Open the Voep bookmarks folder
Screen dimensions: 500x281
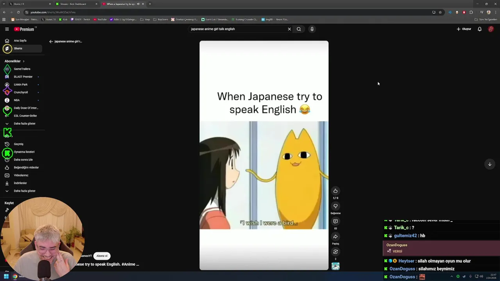pyautogui.click(x=145, y=19)
